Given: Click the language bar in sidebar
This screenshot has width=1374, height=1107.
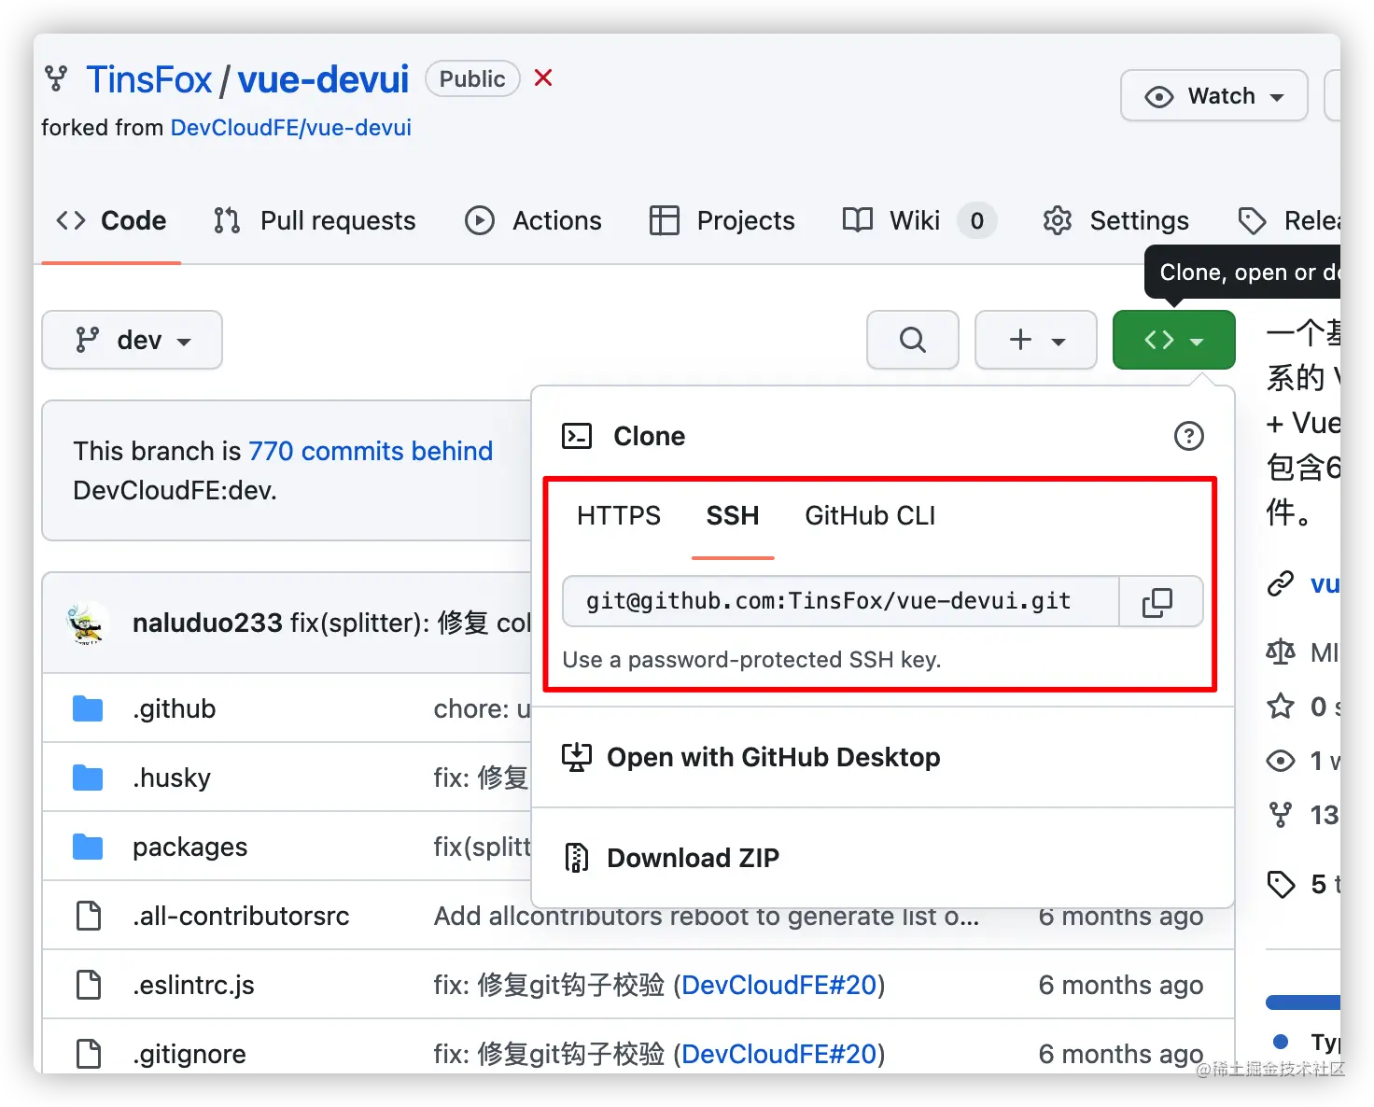Looking at the screenshot, I should coord(1303,1002).
